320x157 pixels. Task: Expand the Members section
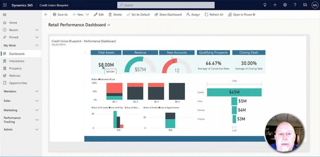pos(37,91)
